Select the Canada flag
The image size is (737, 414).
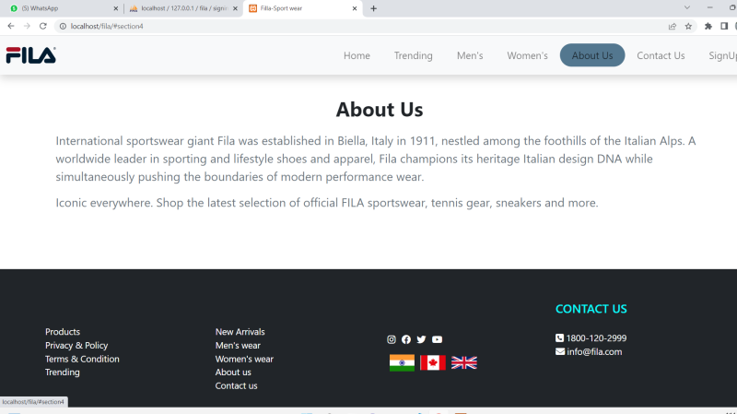(x=433, y=362)
